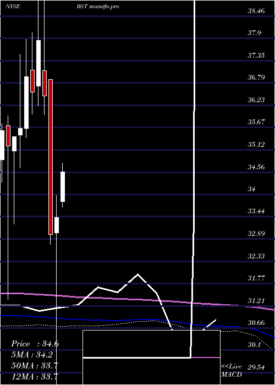Select the 30.1 price axis label
The image size is (275, 385).
(x=254, y=345)
